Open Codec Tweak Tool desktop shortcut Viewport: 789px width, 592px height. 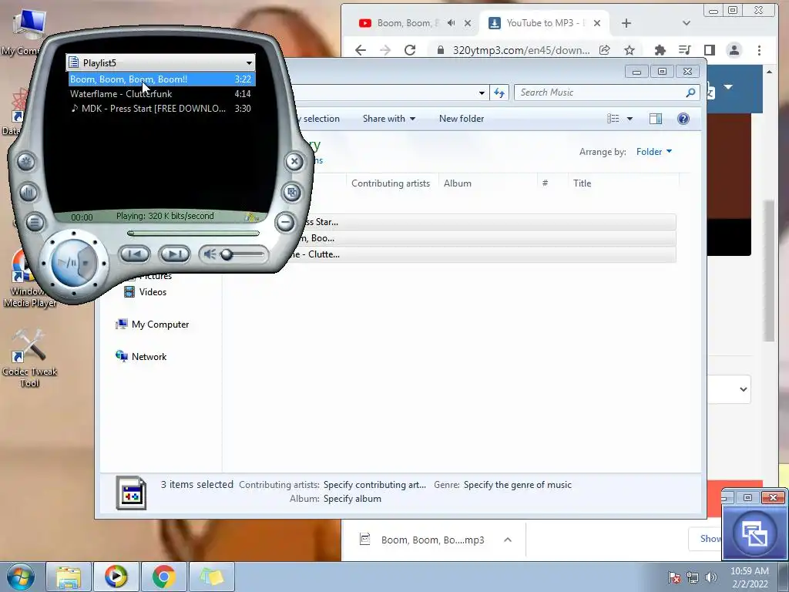click(x=30, y=358)
